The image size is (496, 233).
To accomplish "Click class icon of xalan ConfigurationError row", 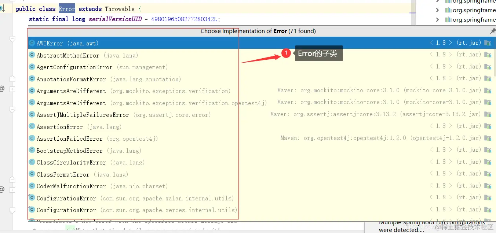I will point(32,198).
